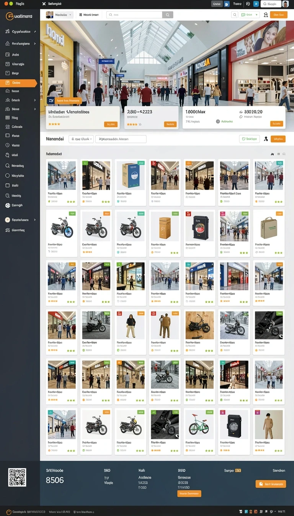This screenshot has width=294, height=516.
Task: Click the yellow badge beside Samper in the footer
Action: (238, 470)
